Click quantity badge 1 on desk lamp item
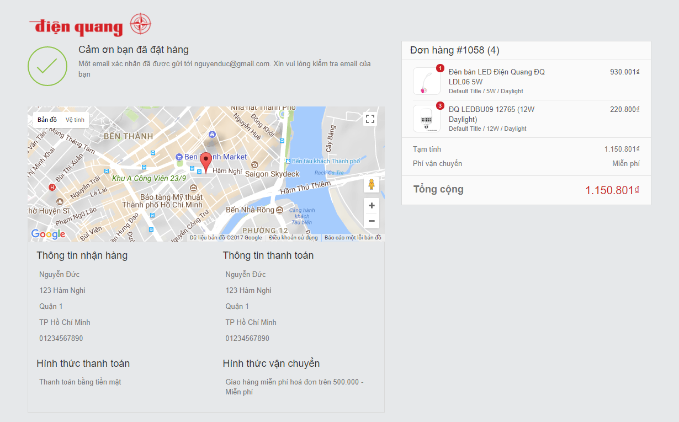 (440, 68)
